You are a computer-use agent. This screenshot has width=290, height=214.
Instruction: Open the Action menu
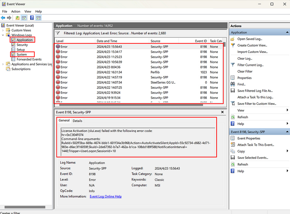[15, 11]
